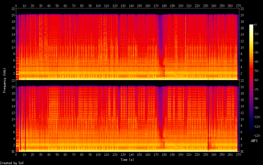Click the upper channel spectrogram plot
The width and height of the screenshot is (263, 165).
[127, 44]
